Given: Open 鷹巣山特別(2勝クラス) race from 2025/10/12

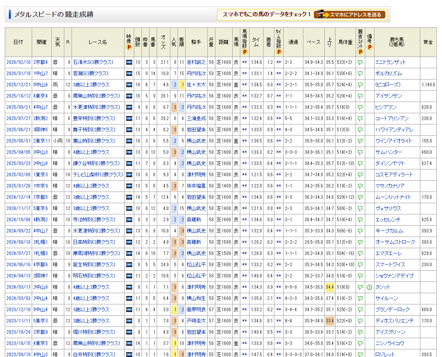Looking at the screenshot, I should pyautogui.click(x=96, y=96).
